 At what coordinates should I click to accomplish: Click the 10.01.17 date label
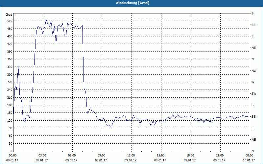point(249,160)
